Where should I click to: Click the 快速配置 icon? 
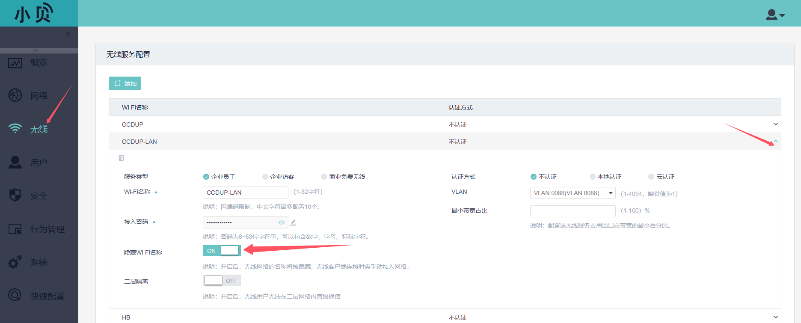pyautogui.click(x=15, y=295)
